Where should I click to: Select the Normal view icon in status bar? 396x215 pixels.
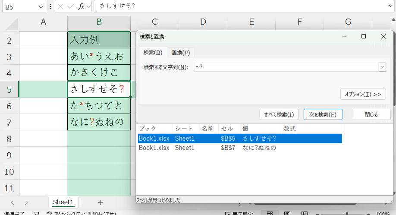(x=270, y=213)
